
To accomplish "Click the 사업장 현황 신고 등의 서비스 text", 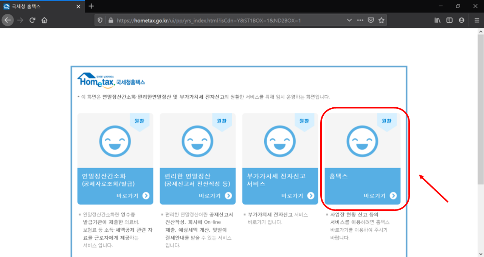I will coord(360,226).
